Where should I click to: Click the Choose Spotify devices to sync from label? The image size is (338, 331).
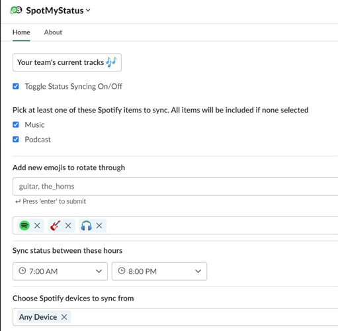[73, 298]
